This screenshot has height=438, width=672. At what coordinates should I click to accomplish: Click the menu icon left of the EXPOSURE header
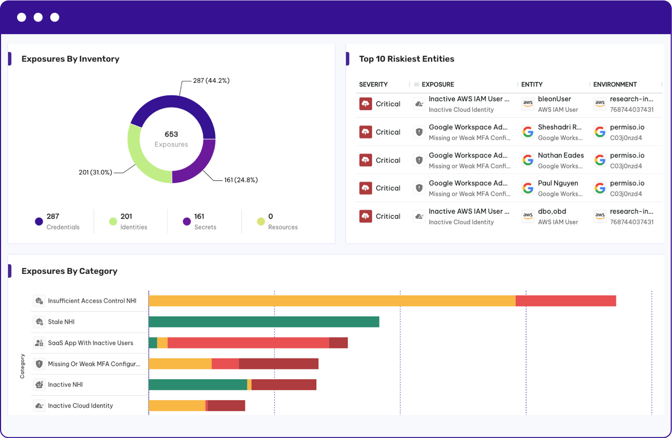click(x=417, y=84)
